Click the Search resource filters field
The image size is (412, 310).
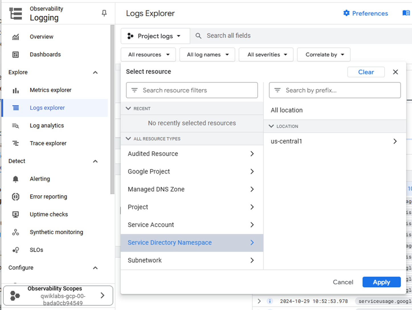coord(192,90)
